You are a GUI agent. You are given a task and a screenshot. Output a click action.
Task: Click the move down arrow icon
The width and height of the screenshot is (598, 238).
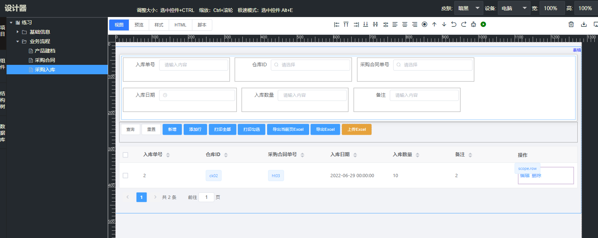(444, 24)
